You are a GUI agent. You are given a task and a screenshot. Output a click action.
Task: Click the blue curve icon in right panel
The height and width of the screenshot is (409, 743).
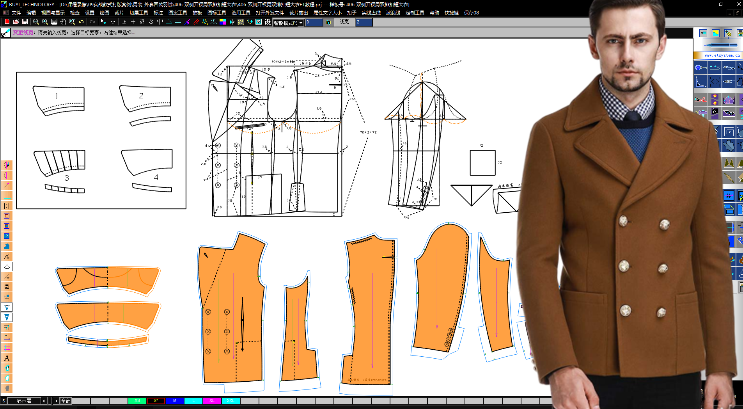click(701, 82)
